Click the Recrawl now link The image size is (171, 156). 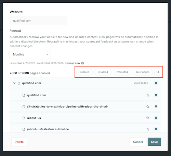tap(73, 63)
